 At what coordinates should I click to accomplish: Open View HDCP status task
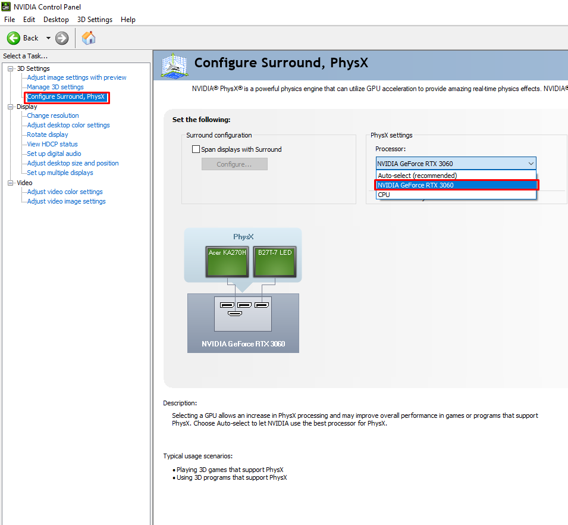[52, 144]
